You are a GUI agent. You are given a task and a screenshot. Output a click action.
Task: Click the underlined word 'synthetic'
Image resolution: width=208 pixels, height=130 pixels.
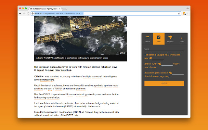(x=98, y=85)
